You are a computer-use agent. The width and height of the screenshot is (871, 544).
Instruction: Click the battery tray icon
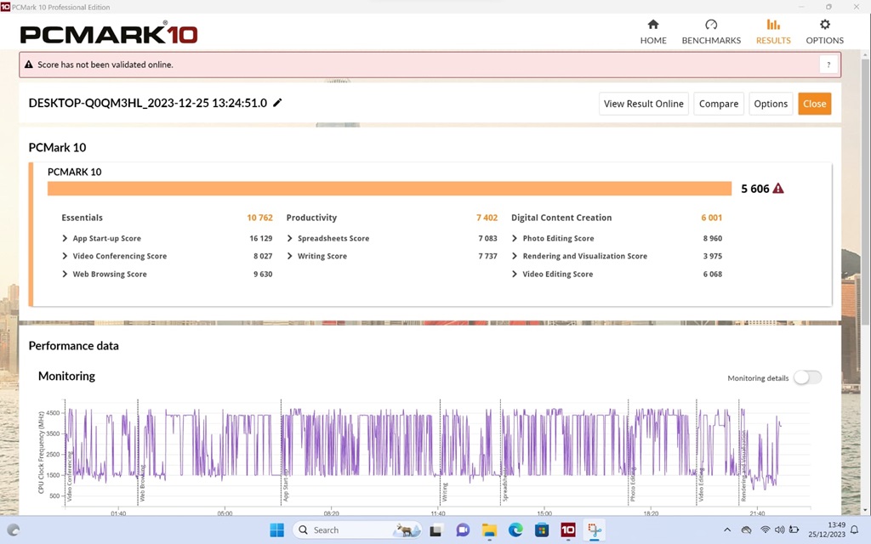[x=794, y=530]
